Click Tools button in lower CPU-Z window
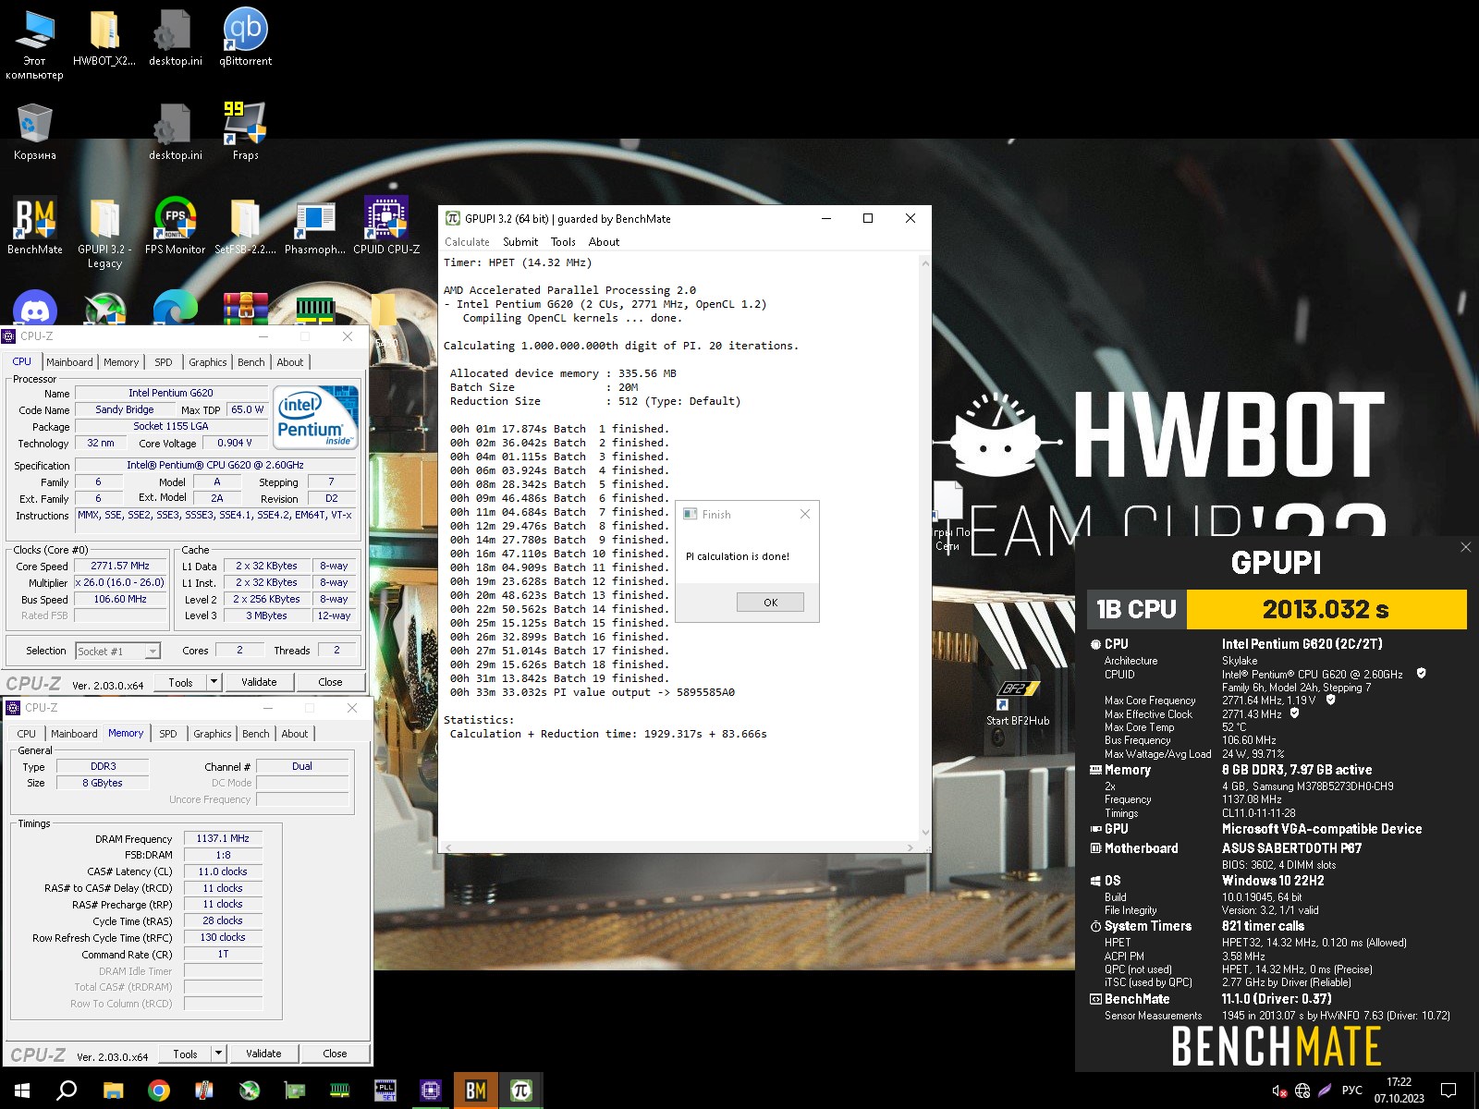1479x1109 pixels. tap(186, 1054)
